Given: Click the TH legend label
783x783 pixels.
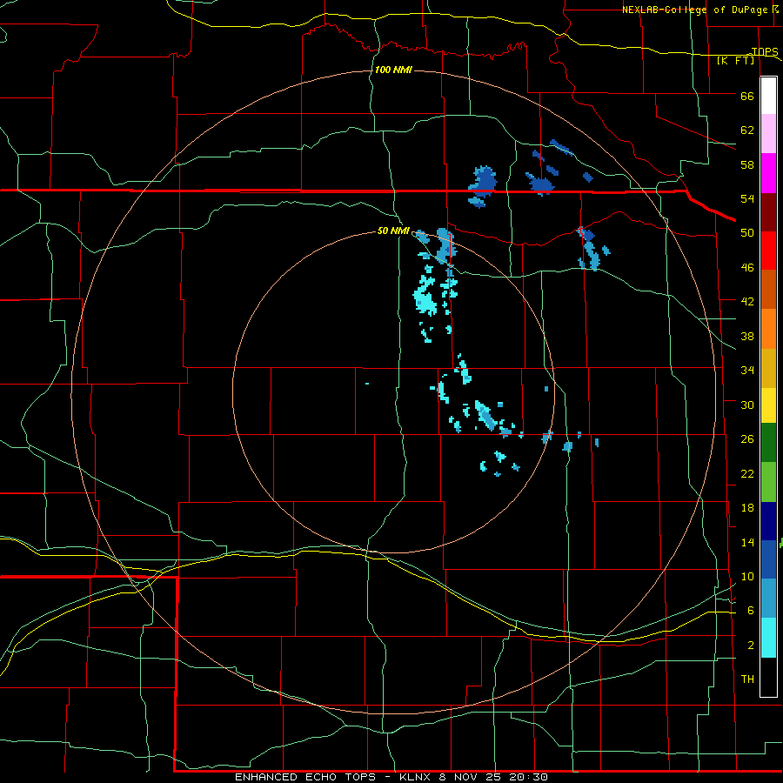Looking at the screenshot, I should (747, 679).
